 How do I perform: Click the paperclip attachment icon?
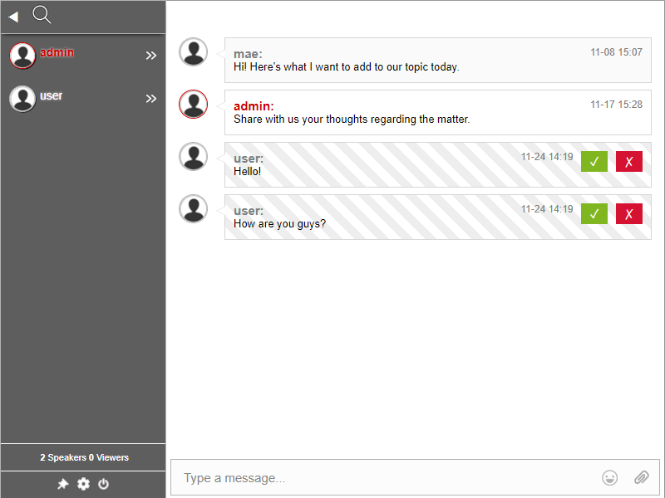click(x=641, y=477)
